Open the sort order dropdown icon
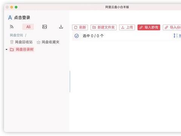Screen dimensions: 181x136 [175, 36]
